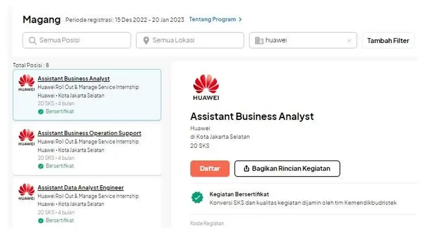Open the Assistant Business Operation Support listing
This screenshot has height=238, width=423.
coord(90,133)
